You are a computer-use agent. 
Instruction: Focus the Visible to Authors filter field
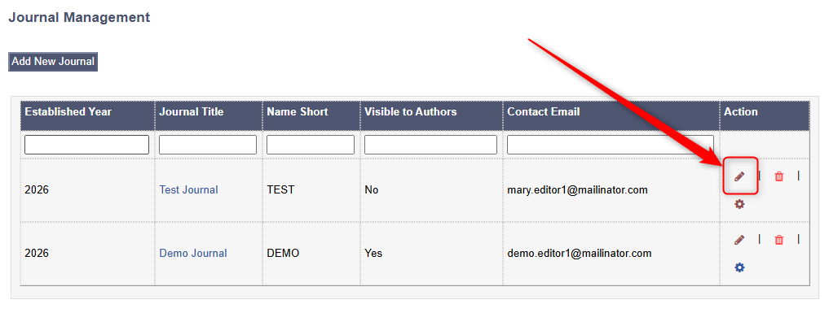pos(430,145)
